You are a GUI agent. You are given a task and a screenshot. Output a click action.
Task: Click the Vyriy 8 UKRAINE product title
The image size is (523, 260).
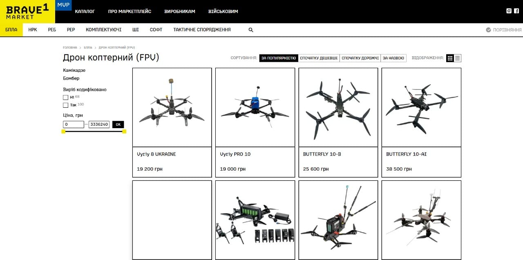(x=156, y=154)
